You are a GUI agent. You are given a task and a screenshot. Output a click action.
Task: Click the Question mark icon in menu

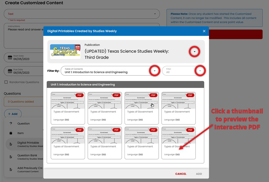11,124
